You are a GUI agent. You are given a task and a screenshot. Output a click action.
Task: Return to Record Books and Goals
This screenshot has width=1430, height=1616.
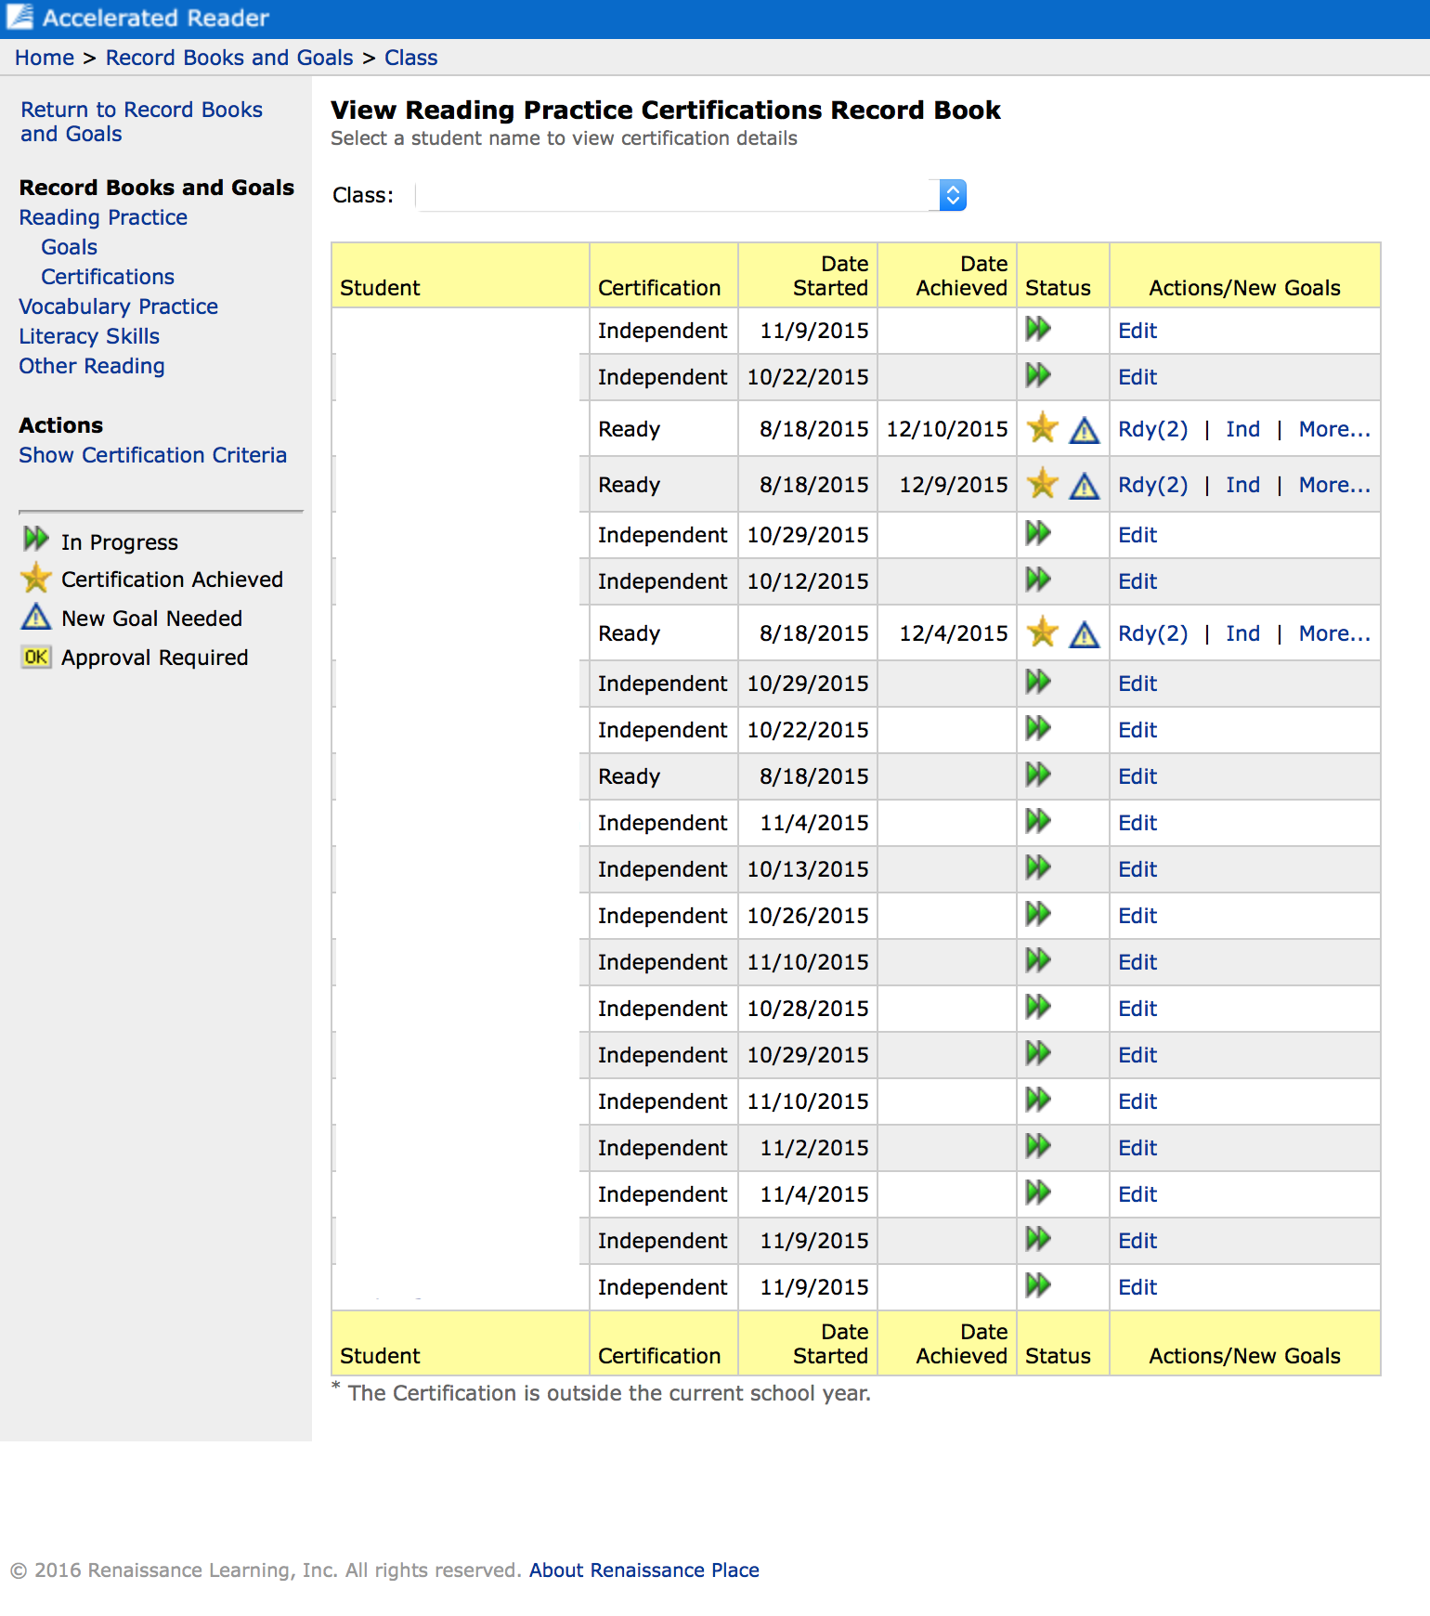click(x=141, y=122)
